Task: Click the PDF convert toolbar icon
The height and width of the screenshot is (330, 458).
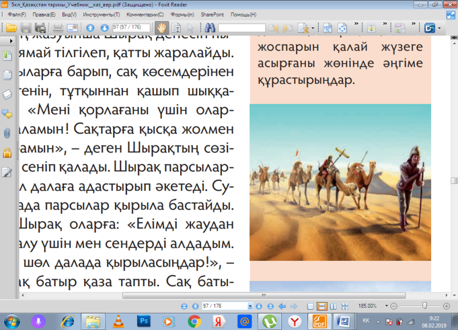Action: [400, 28]
